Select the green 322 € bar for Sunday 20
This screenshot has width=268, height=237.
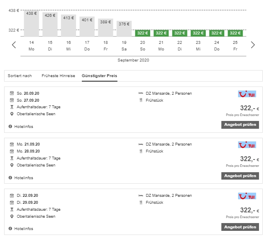click(142, 33)
